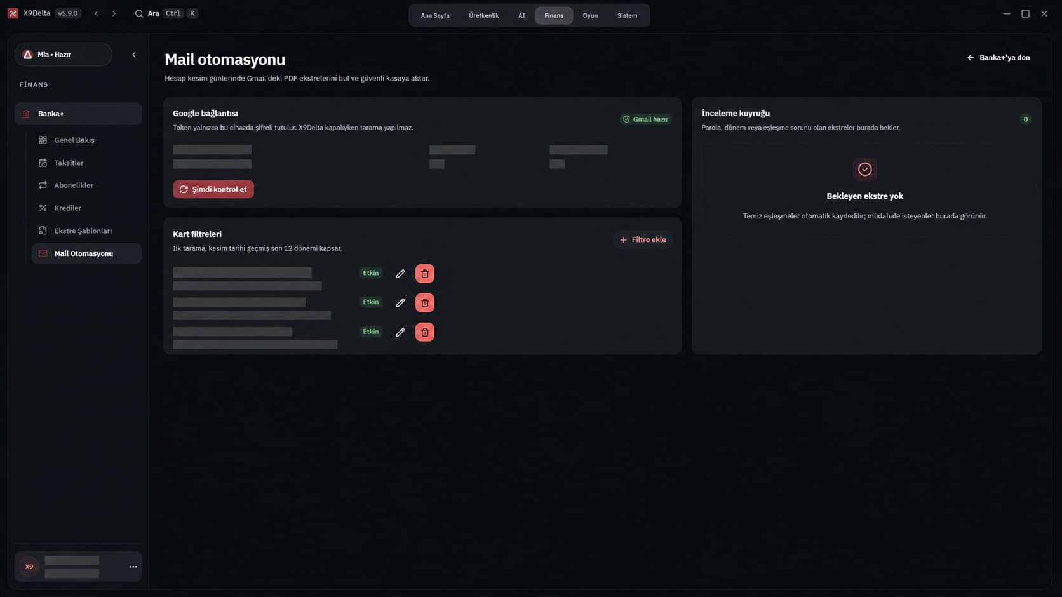This screenshot has height=597, width=1062.
Task: Delete the first card filter
Action: (x=425, y=274)
